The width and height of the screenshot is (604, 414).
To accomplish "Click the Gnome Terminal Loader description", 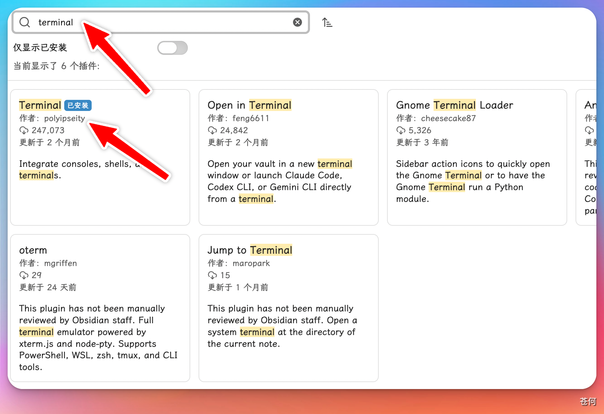I will click(x=473, y=181).
